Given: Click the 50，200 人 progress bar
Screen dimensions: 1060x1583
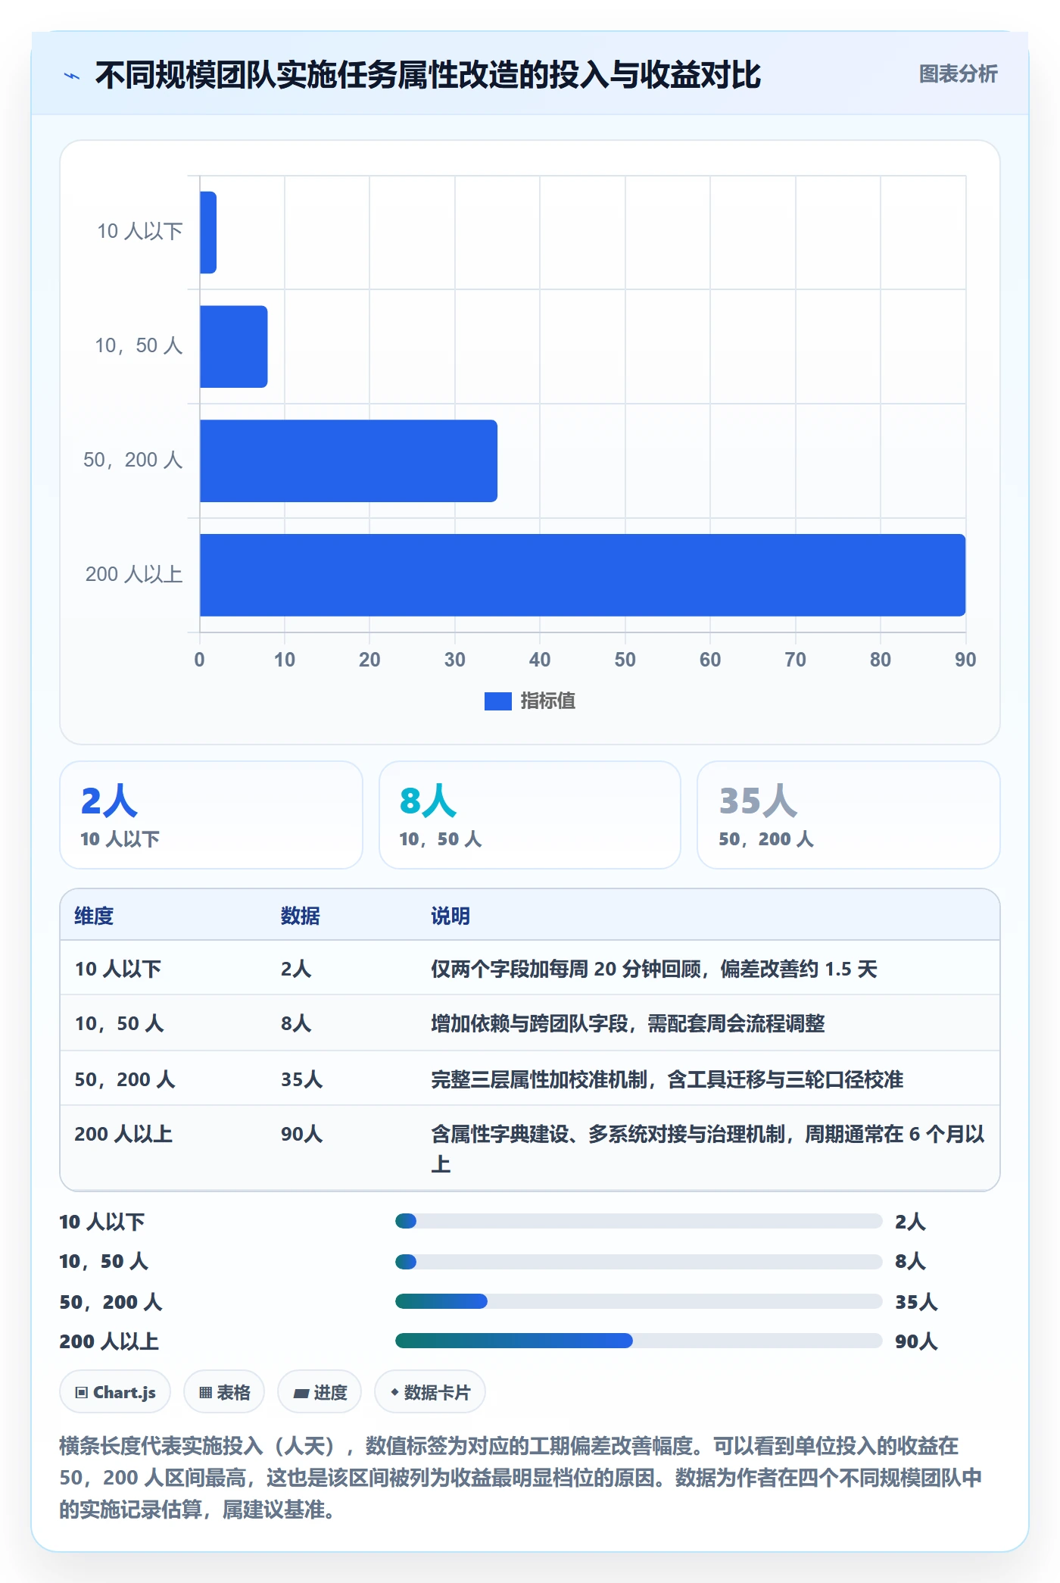Looking at the screenshot, I should pyautogui.click(x=638, y=1301).
